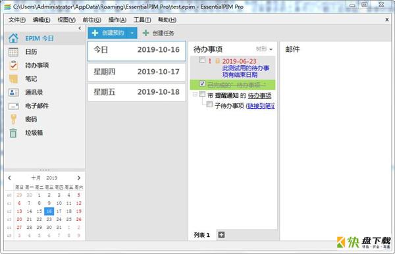Open 笔记 notes sidebar icon
395x254 pixels.
coord(13,79)
